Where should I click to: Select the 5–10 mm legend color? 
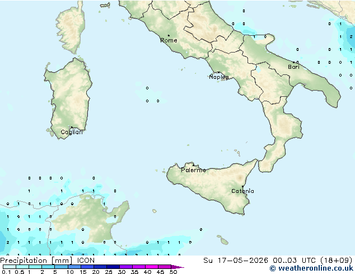(61, 267)
